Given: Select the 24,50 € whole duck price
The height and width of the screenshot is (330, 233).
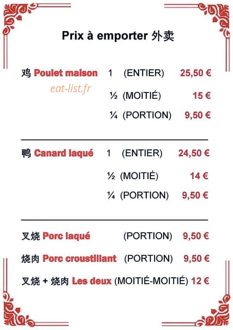Looking at the screenshot, I should pos(194,153).
